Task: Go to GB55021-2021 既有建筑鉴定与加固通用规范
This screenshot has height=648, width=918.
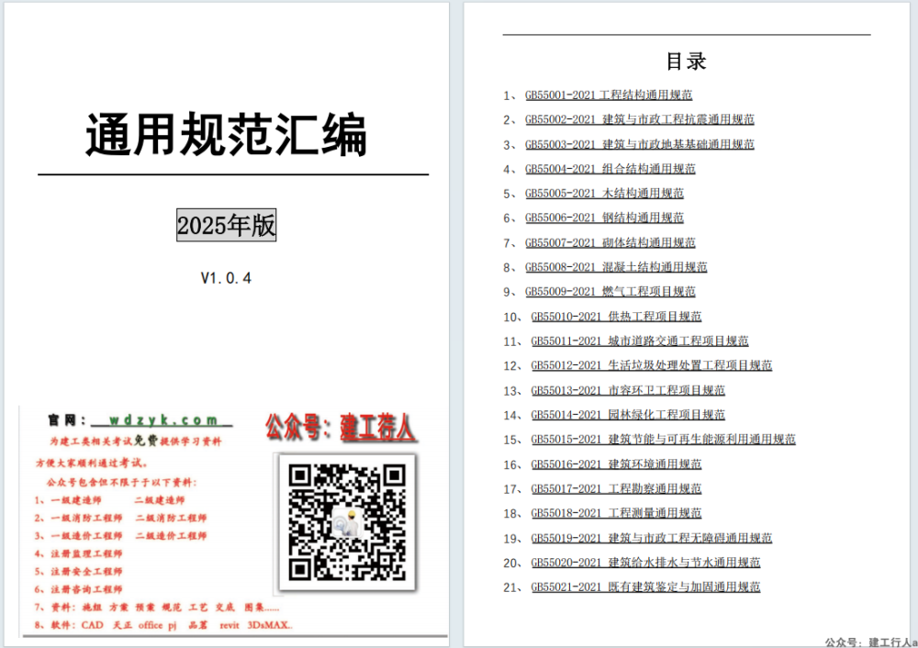Action: tap(645, 587)
